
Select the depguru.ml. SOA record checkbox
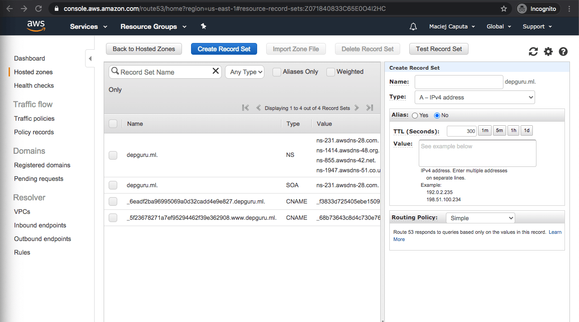coord(113,185)
